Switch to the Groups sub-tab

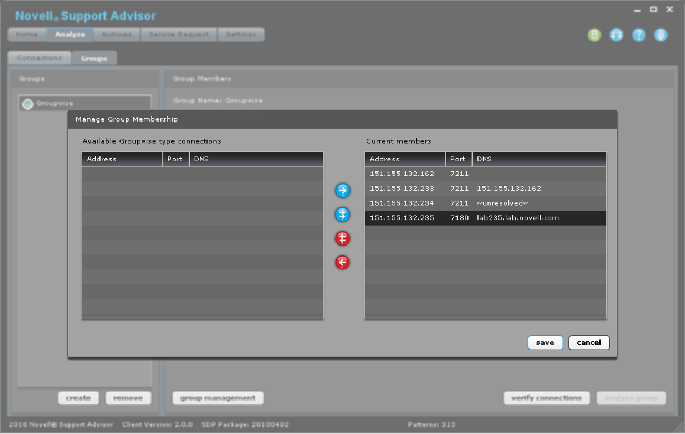coord(94,58)
